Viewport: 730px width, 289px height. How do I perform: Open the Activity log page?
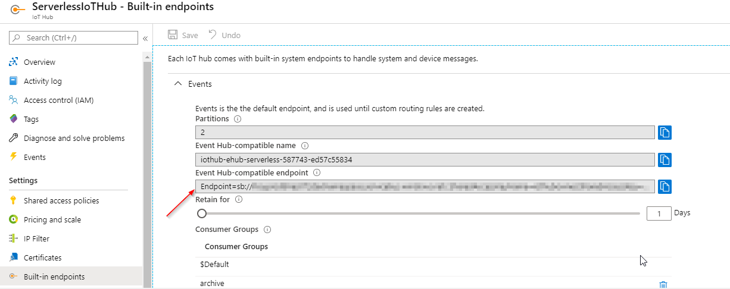pyautogui.click(x=43, y=81)
